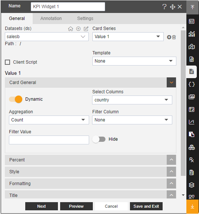The height and width of the screenshot is (214, 199).
Task: Open the help question mark icon
Action: [x=164, y=7]
